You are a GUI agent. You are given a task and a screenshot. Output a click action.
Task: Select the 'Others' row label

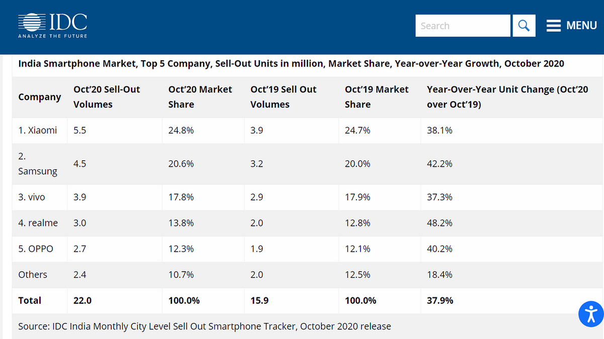tap(33, 275)
